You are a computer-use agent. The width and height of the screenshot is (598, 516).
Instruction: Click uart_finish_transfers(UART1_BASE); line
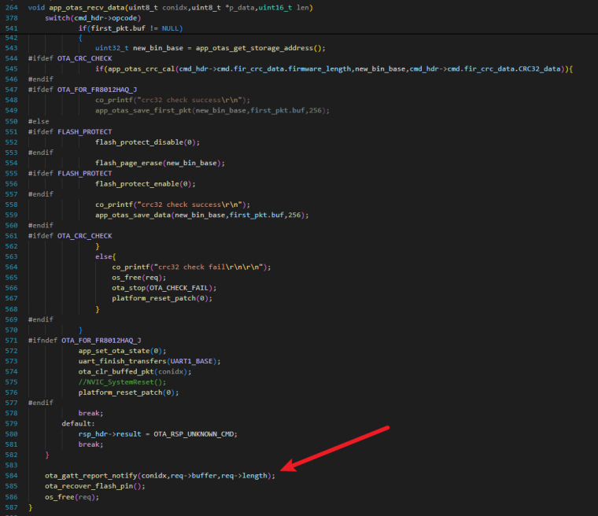pos(149,361)
